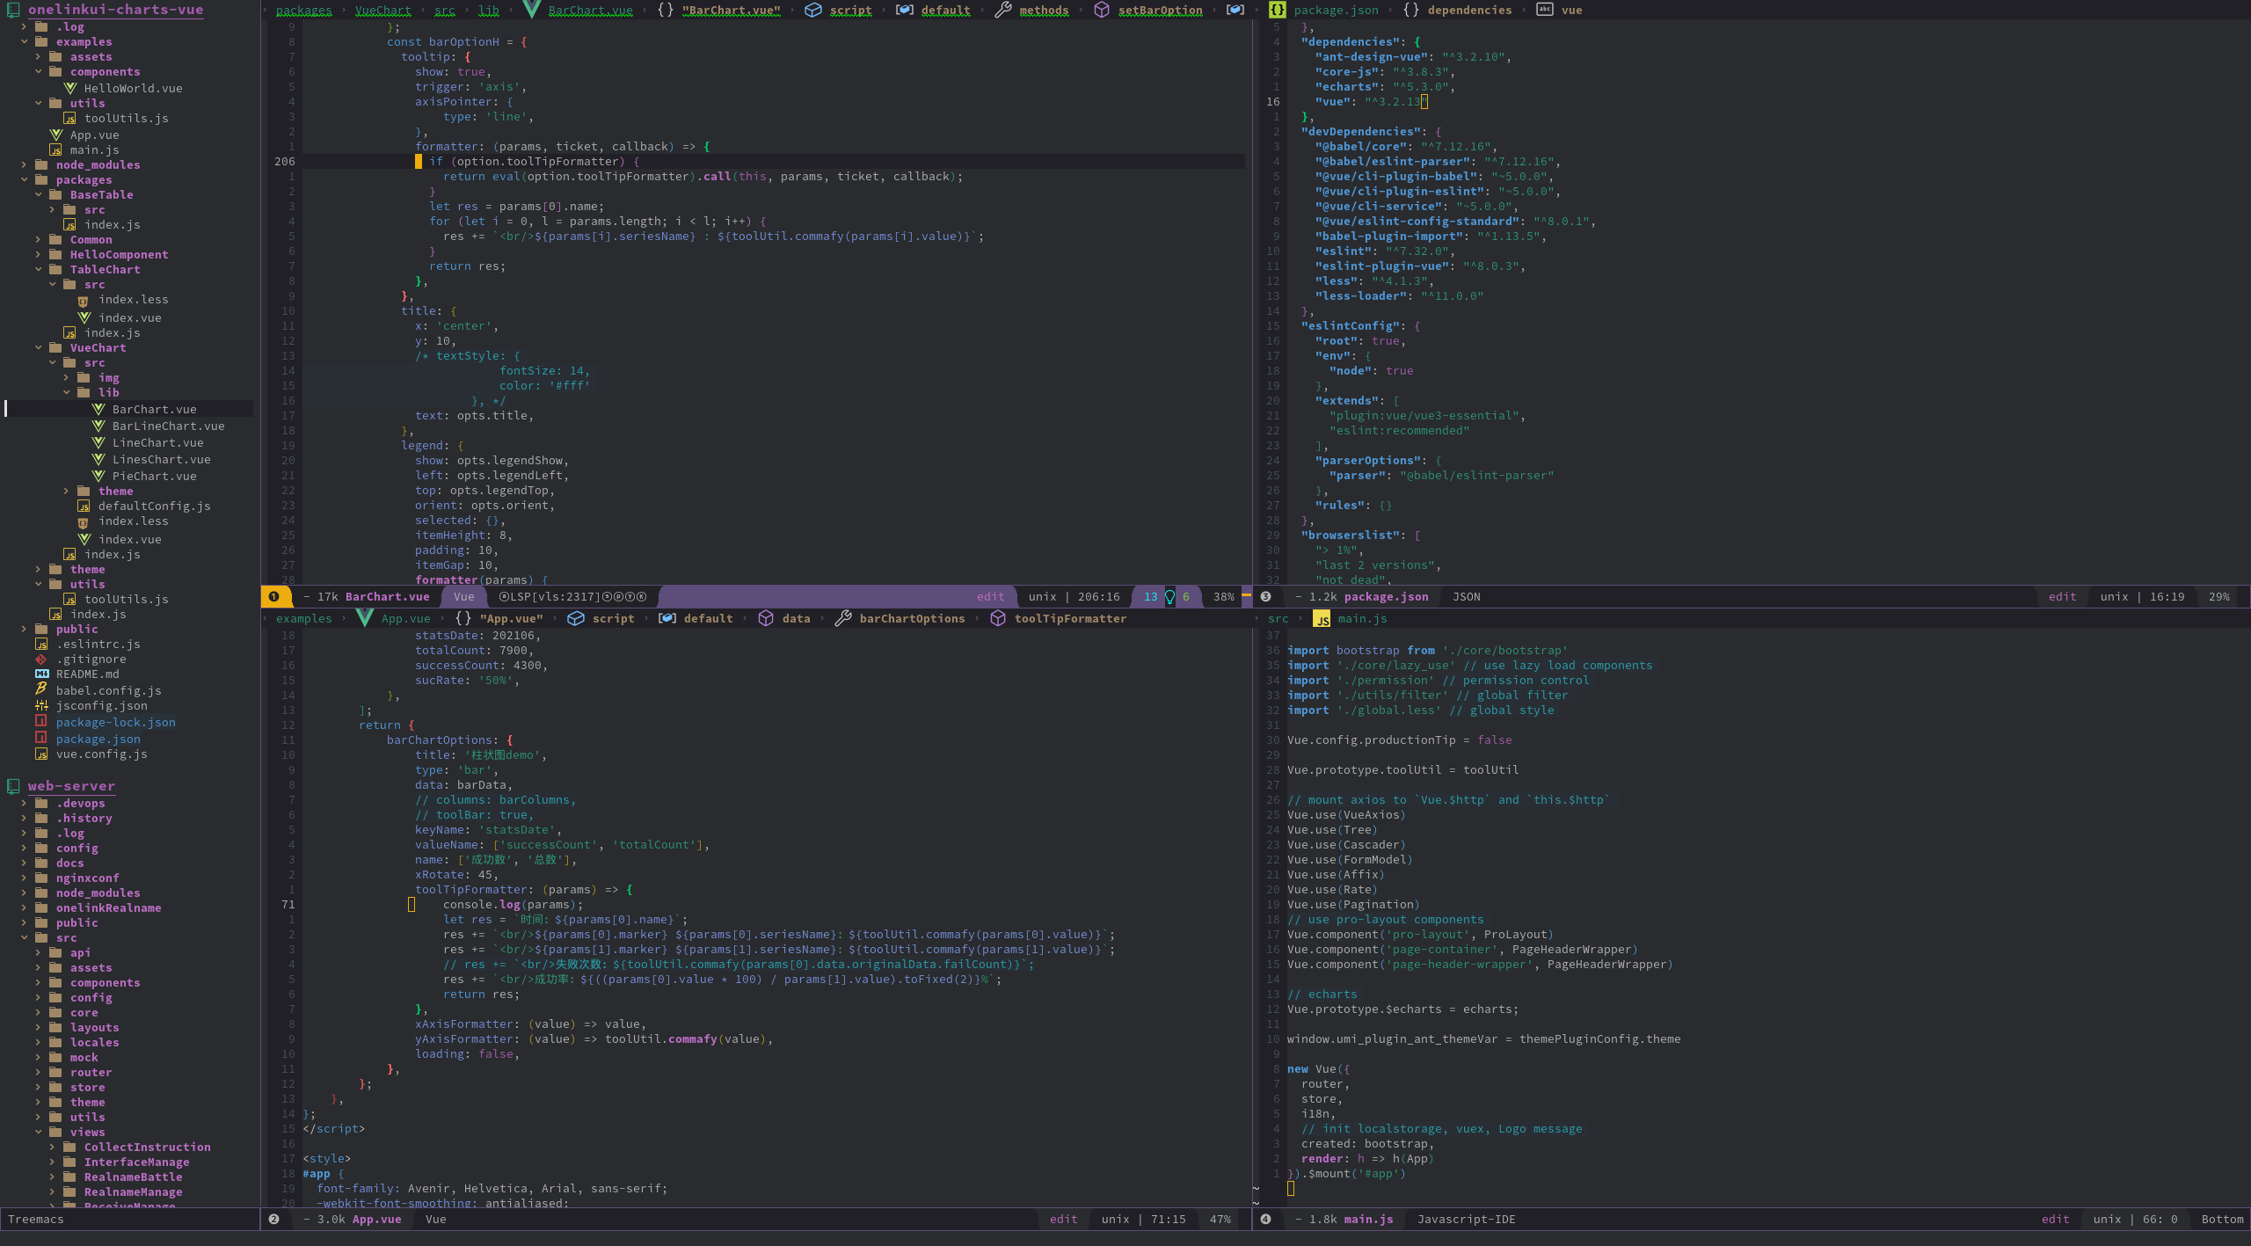
Task: Expand the CollectInstruction folder
Action: 53,1147
